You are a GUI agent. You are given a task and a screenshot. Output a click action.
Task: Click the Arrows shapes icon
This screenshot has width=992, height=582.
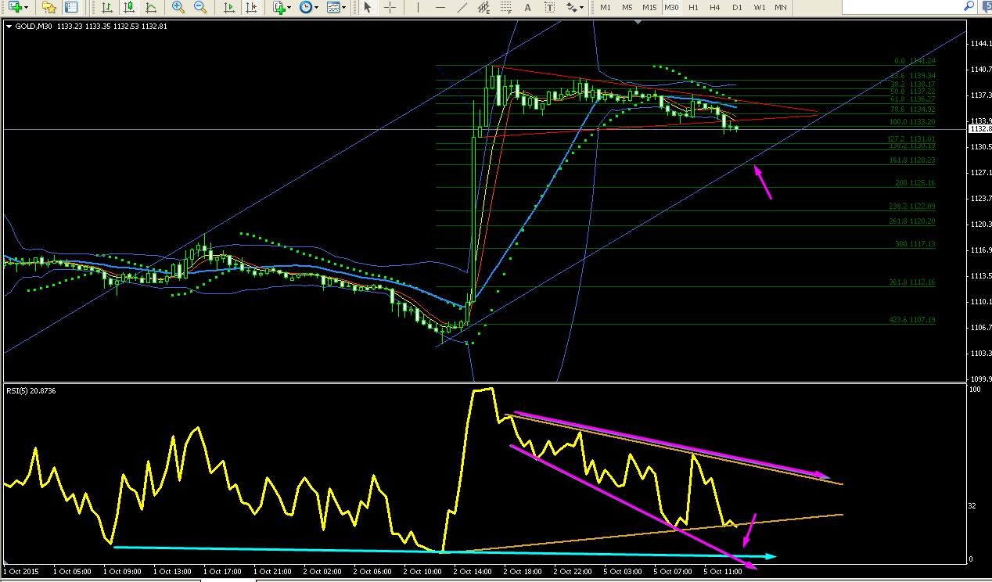[572, 7]
